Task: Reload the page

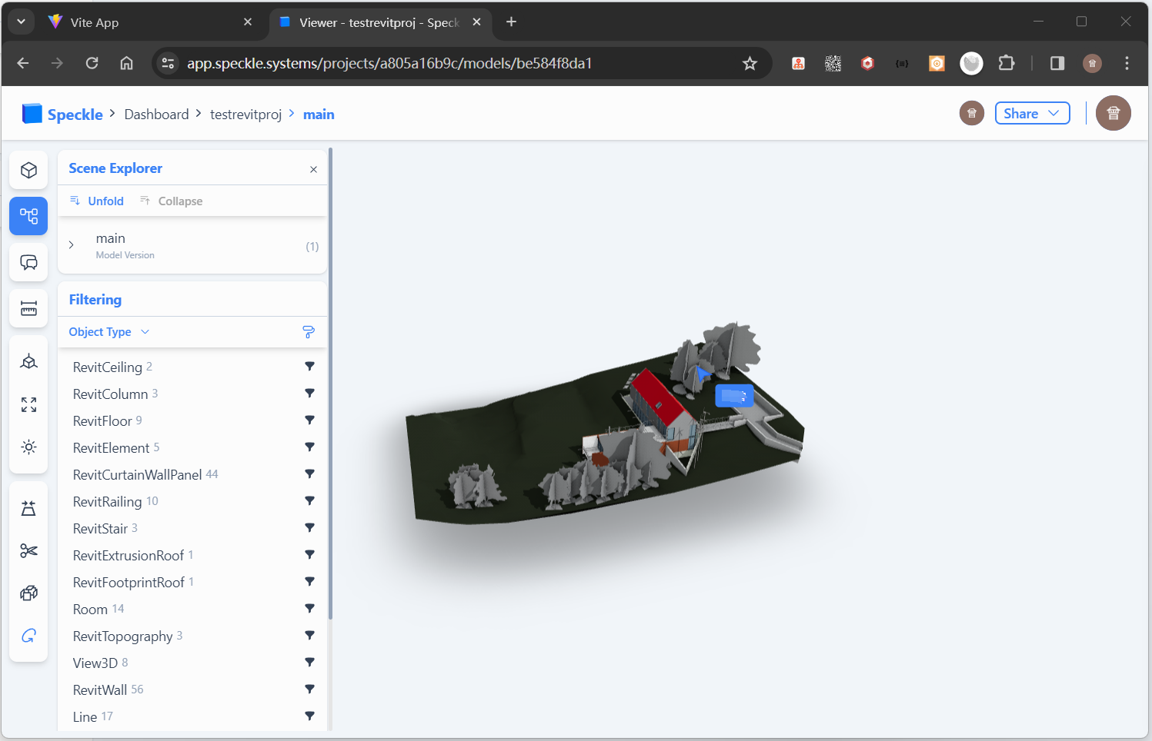Action: (92, 63)
